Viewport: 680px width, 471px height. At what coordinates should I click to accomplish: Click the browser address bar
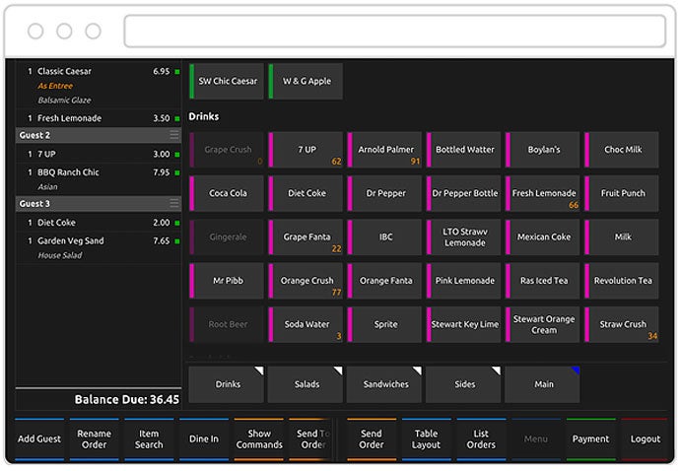click(x=393, y=32)
